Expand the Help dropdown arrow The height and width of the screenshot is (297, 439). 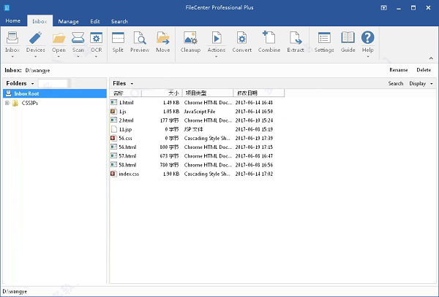[367, 57]
